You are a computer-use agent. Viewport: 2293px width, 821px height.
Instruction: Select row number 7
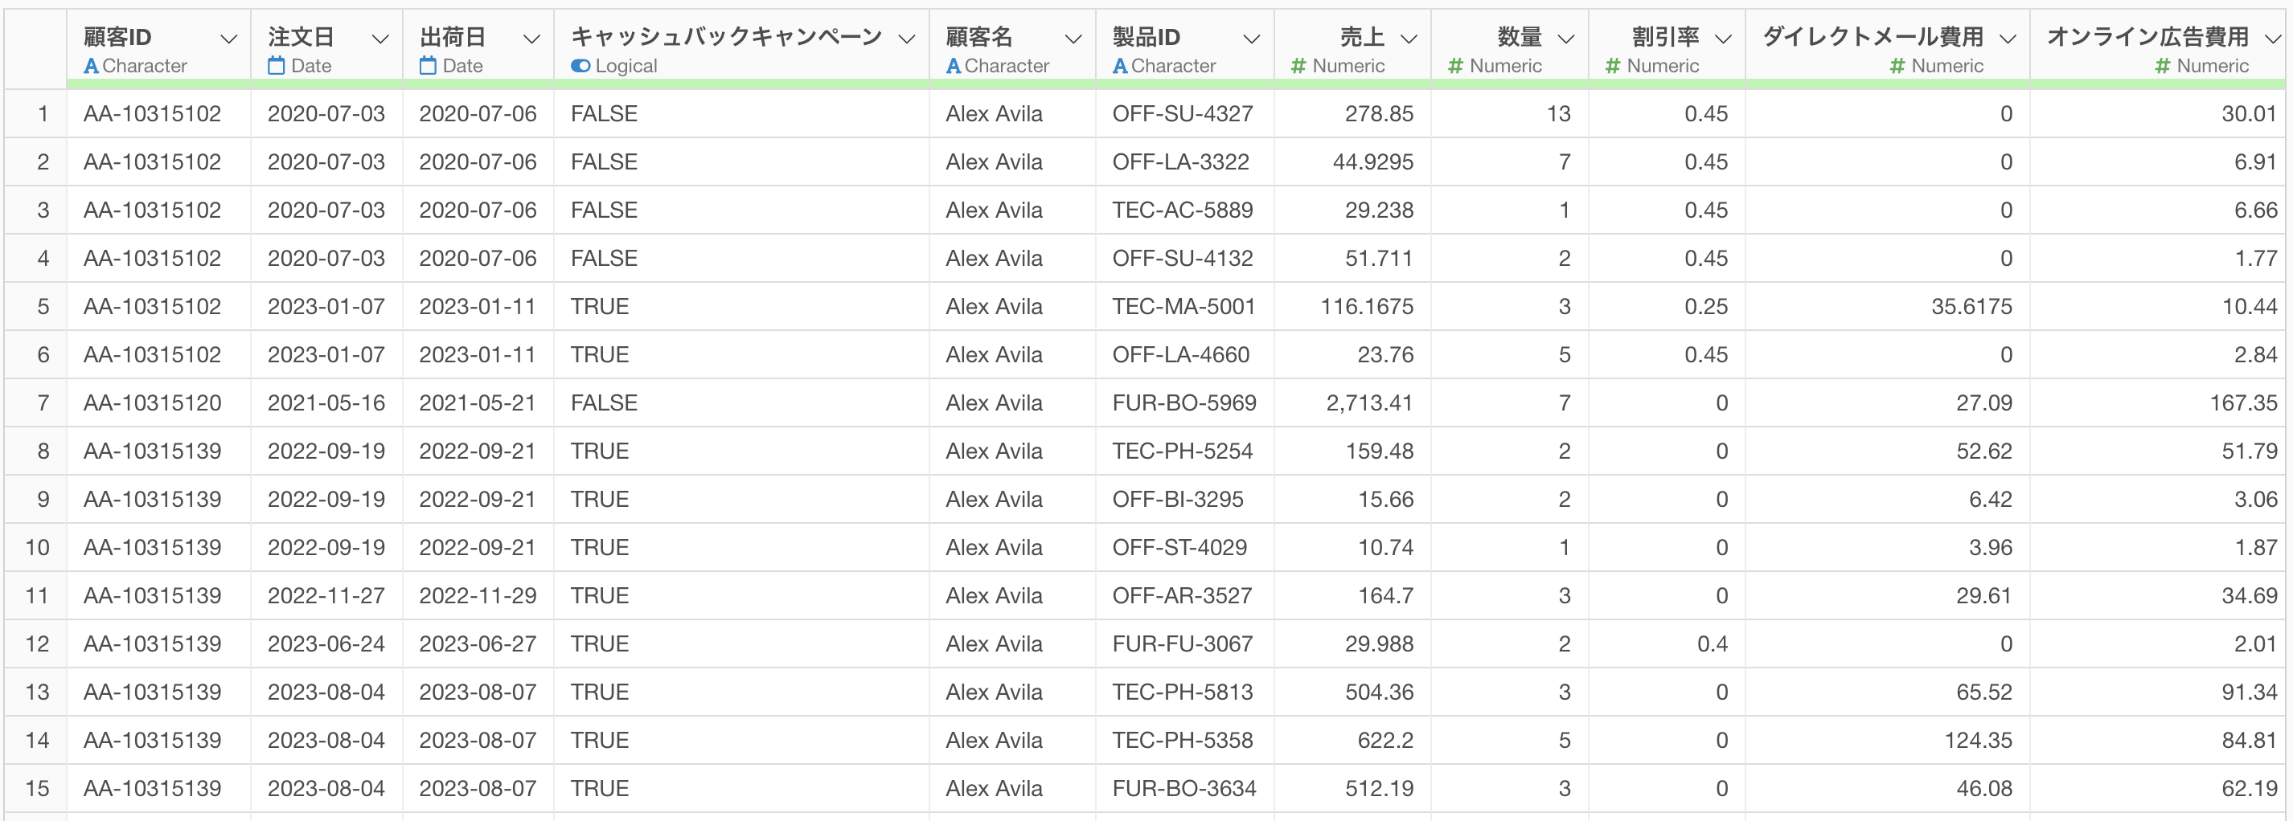(x=42, y=403)
